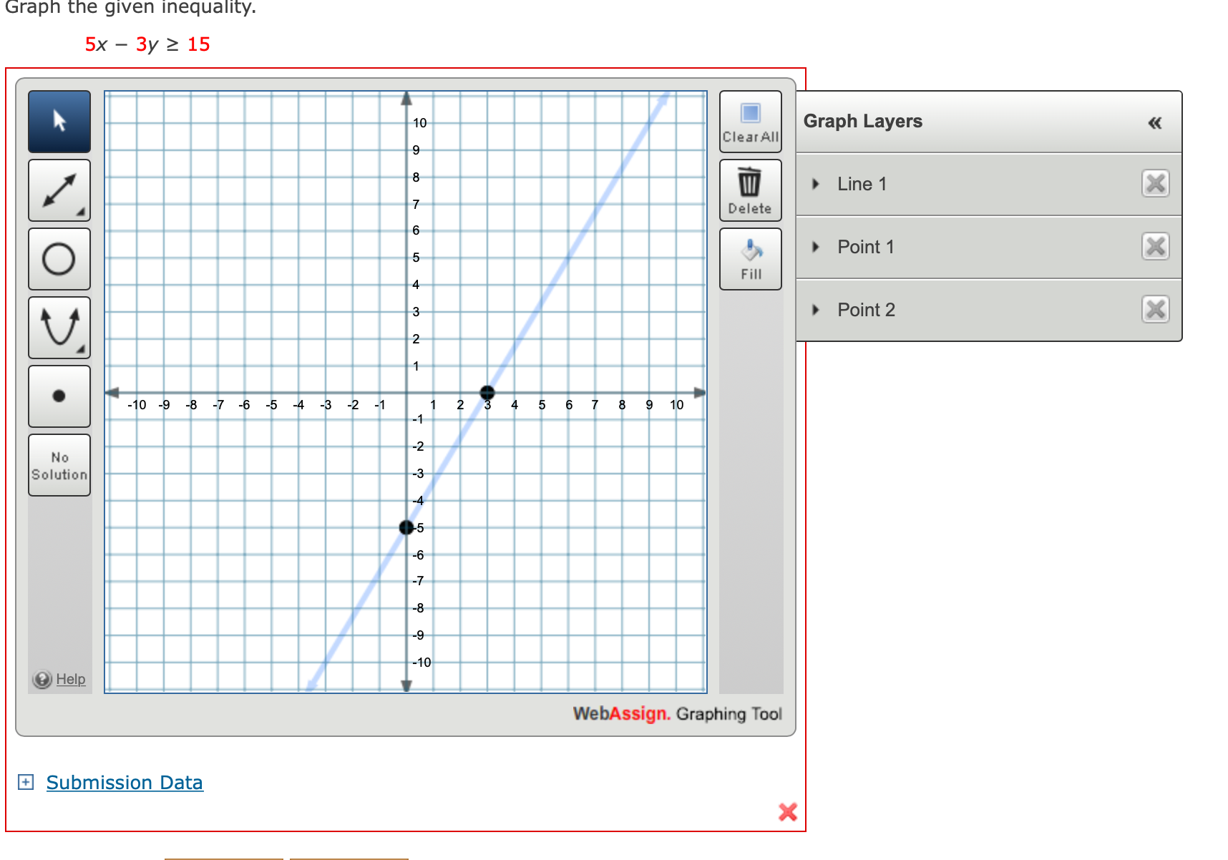
Task: Select the parabola drawing tool
Action: point(59,327)
